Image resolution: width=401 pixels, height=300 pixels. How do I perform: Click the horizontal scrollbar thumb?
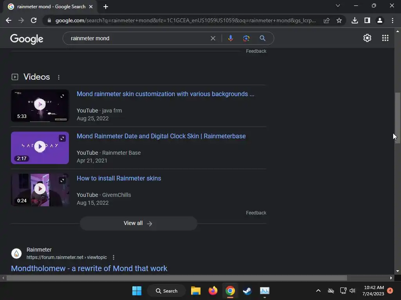click(177, 278)
